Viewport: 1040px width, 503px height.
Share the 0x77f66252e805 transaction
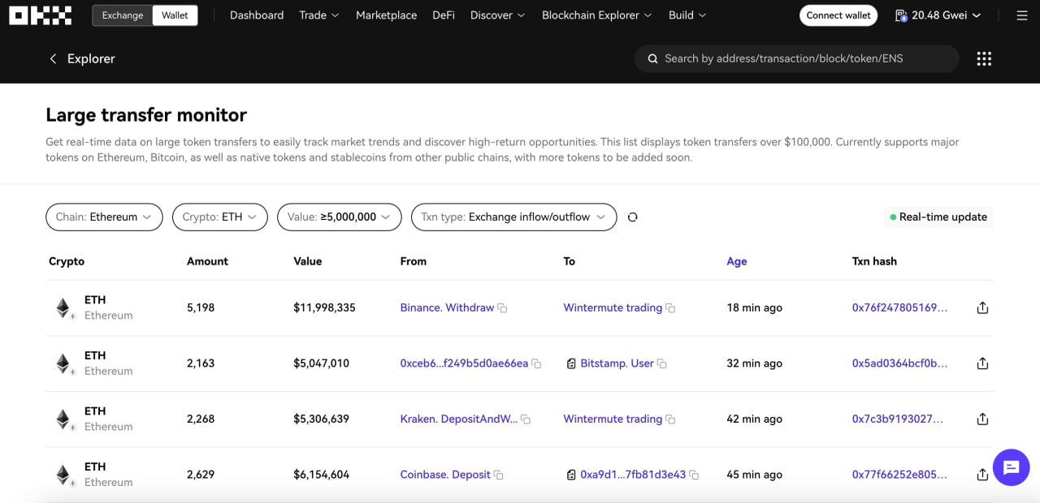[x=982, y=475]
